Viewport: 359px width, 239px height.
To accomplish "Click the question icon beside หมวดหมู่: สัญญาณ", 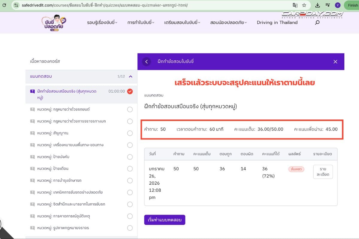I will pos(32,133).
